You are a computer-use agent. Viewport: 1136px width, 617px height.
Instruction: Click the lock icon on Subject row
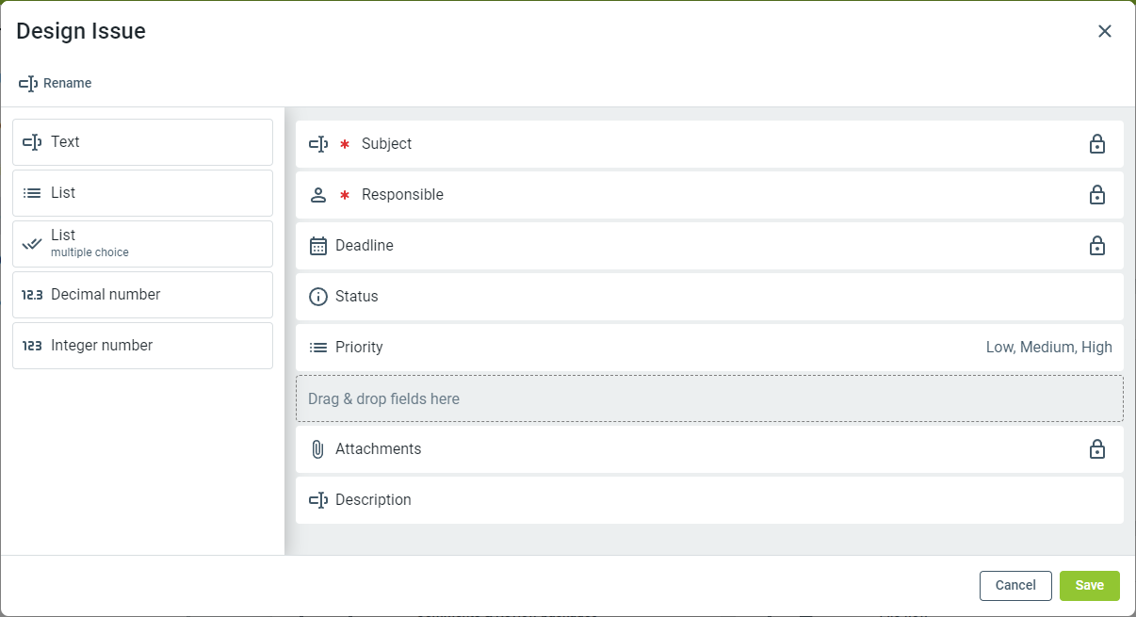pyautogui.click(x=1096, y=144)
